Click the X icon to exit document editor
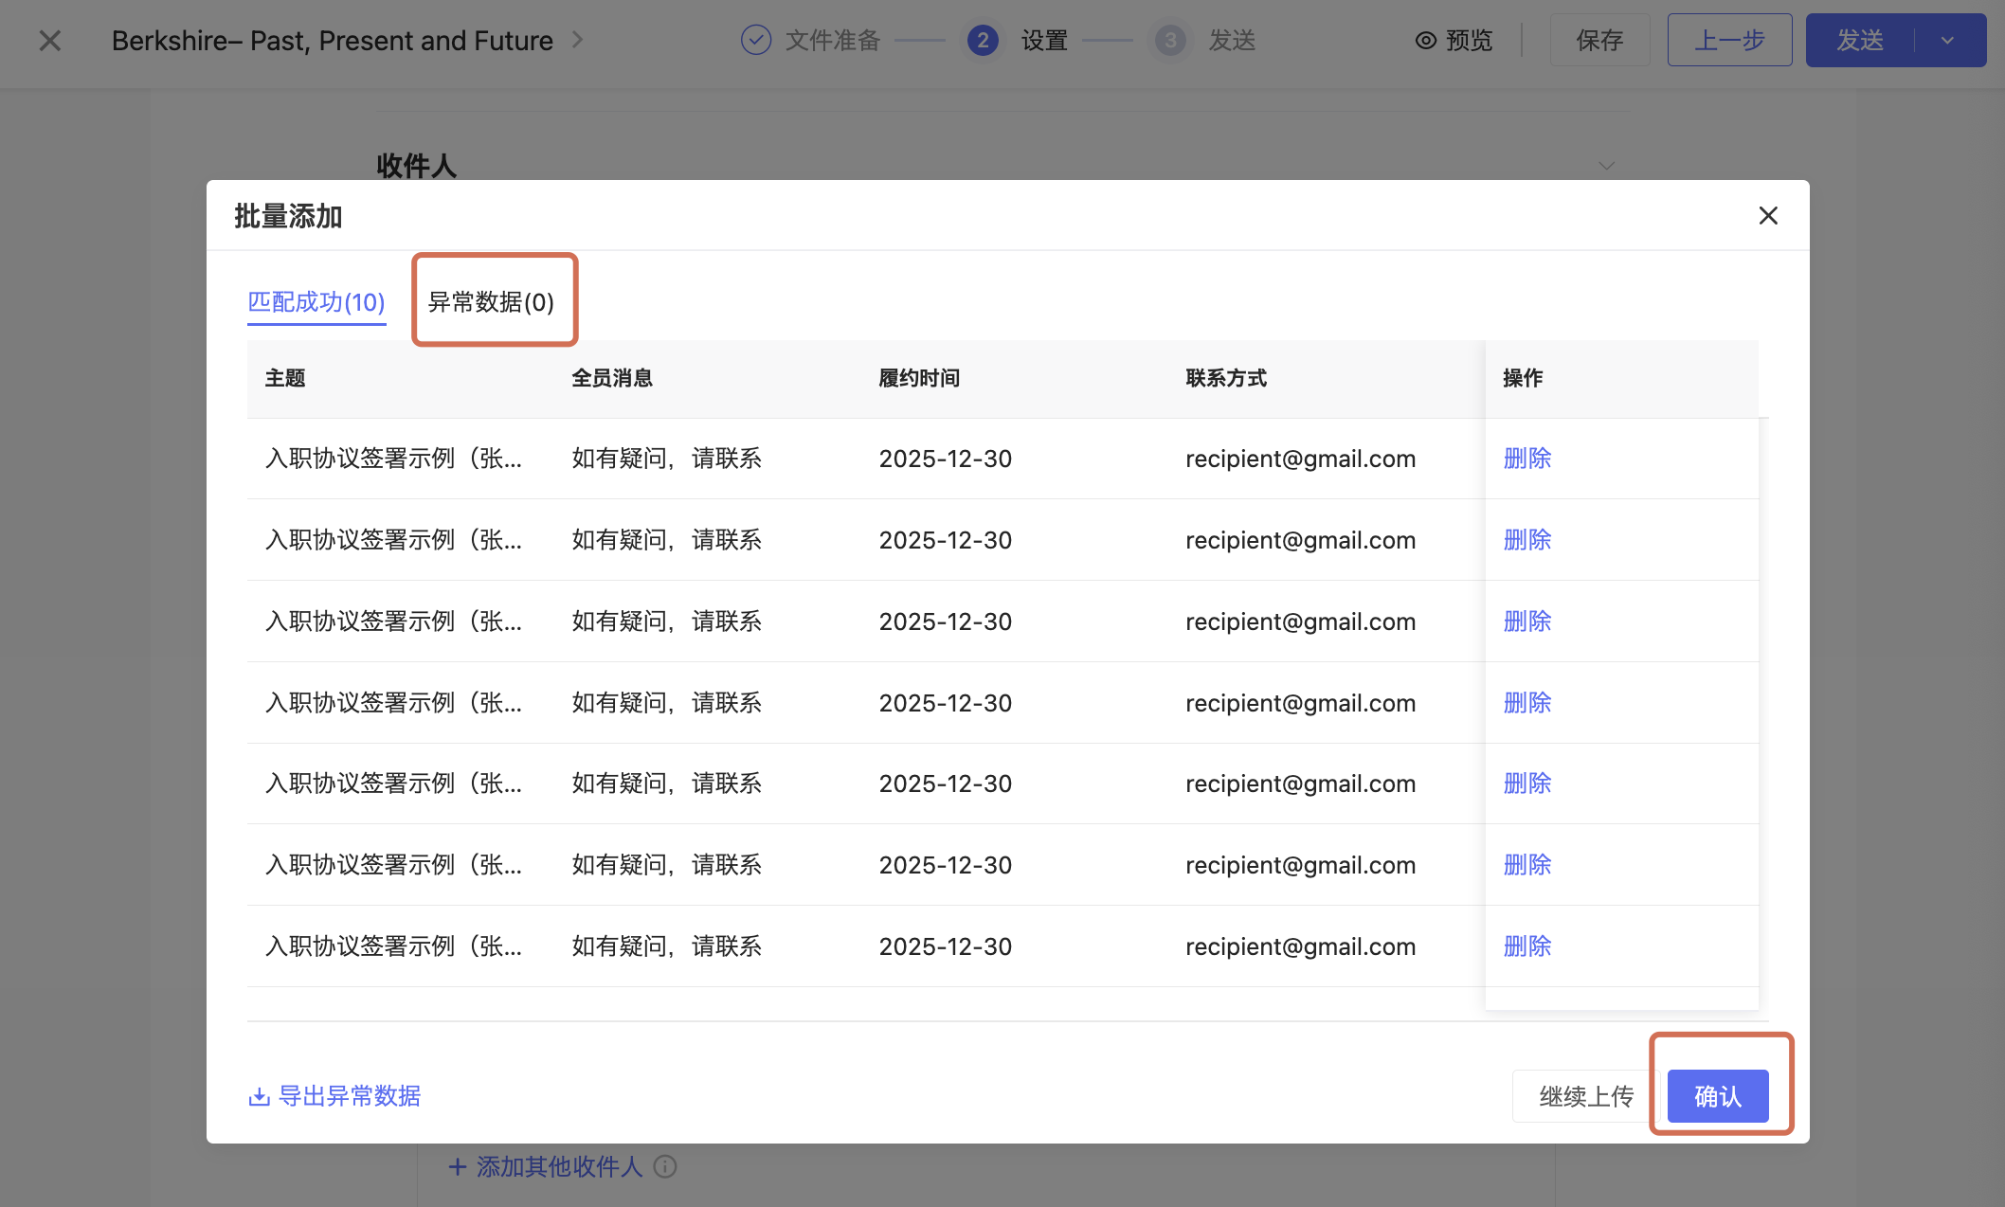The height and width of the screenshot is (1207, 2005). (49, 41)
